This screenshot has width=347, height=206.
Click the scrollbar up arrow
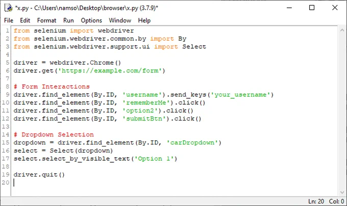(x=342, y=31)
